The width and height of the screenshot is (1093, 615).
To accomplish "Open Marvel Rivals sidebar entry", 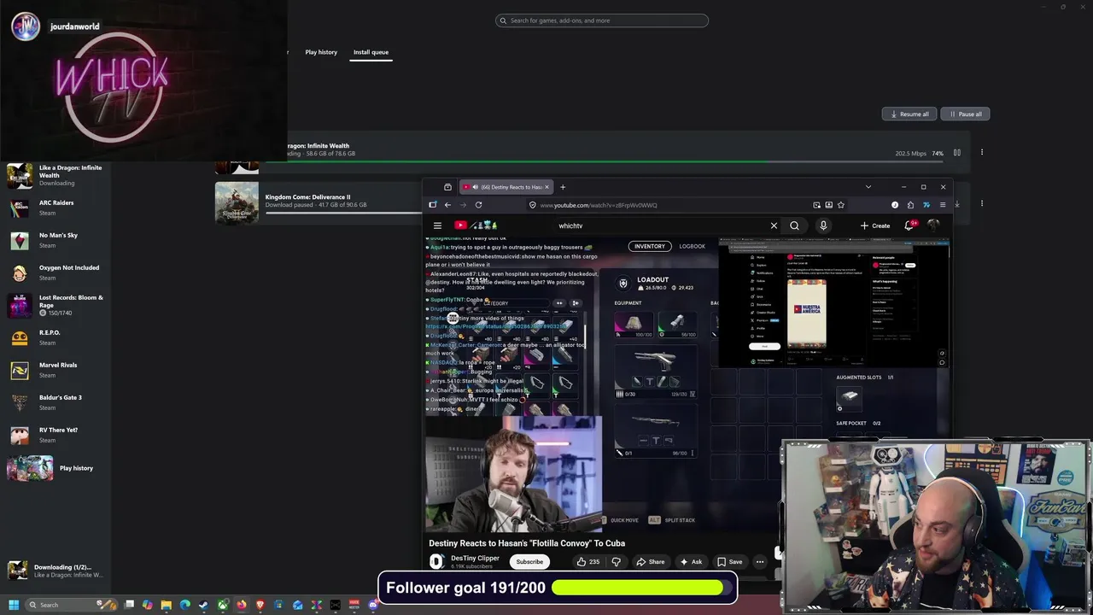I will (56, 370).
